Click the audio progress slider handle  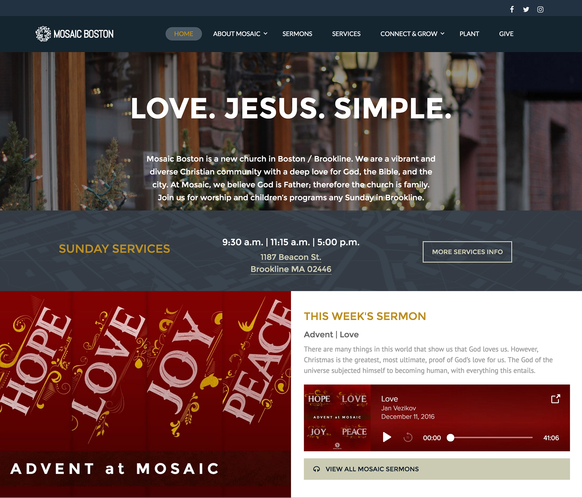tap(450, 437)
